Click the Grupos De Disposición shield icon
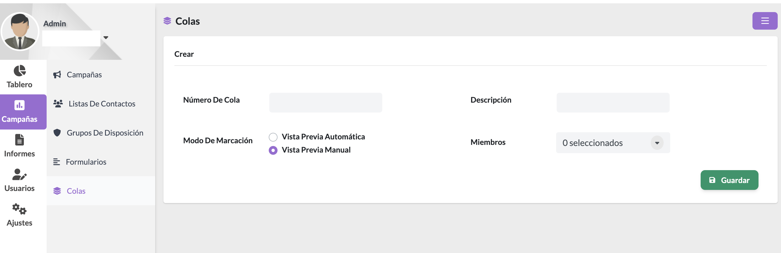Image resolution: width=781 pixels, height=253 pixels. [x=57, y=133]
